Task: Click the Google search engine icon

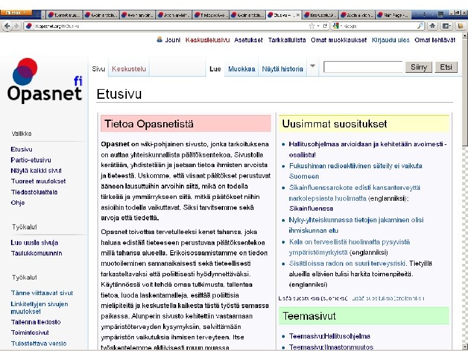Action: 335,26
